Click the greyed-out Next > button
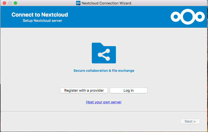The width and height of the screenshot is (208, 132). click(x=190, y=121)
